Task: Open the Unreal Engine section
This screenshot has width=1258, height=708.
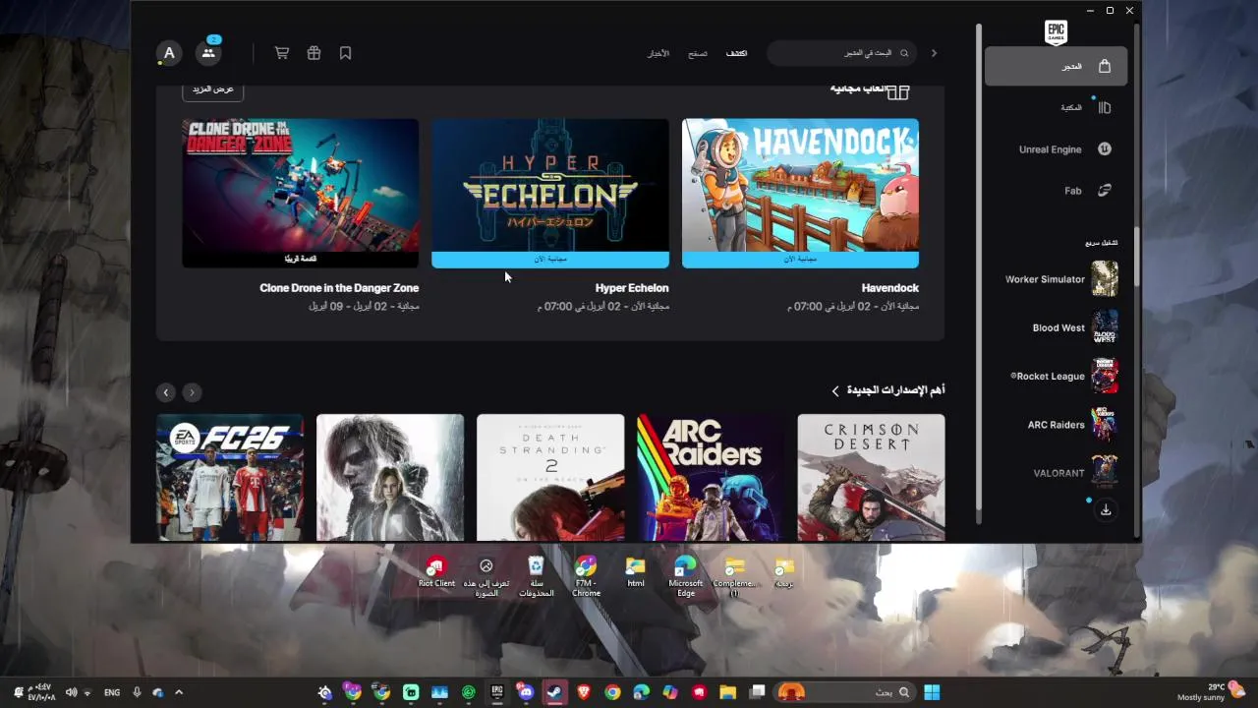Action: 1065,149
